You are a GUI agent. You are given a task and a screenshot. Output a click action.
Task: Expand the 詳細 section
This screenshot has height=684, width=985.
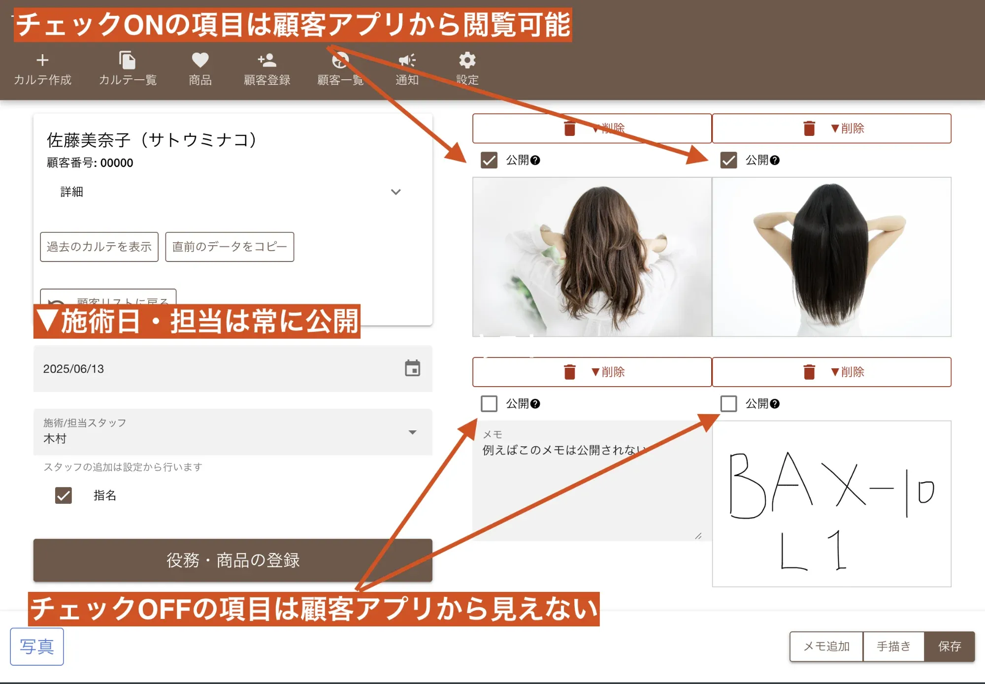(395, 192)
